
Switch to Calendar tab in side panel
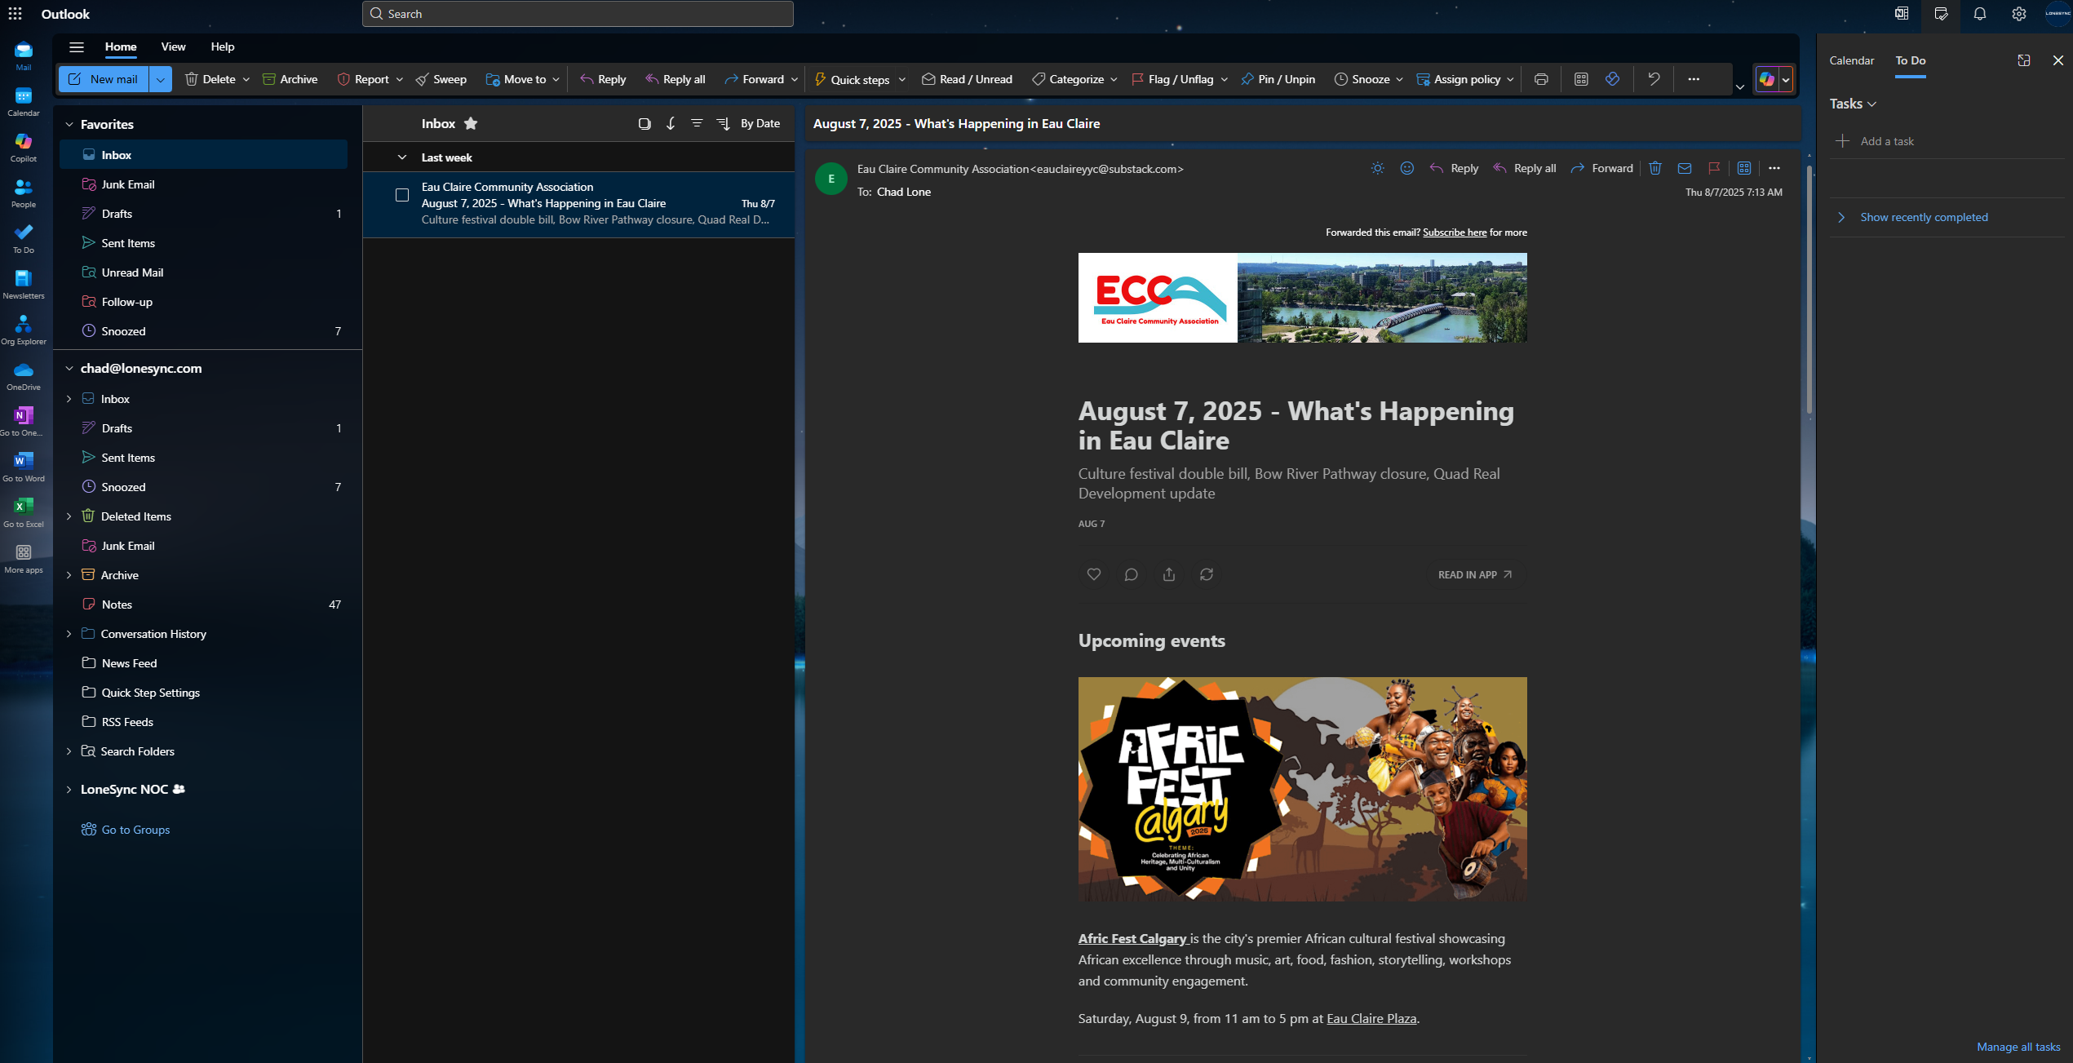coord(1851,60)
